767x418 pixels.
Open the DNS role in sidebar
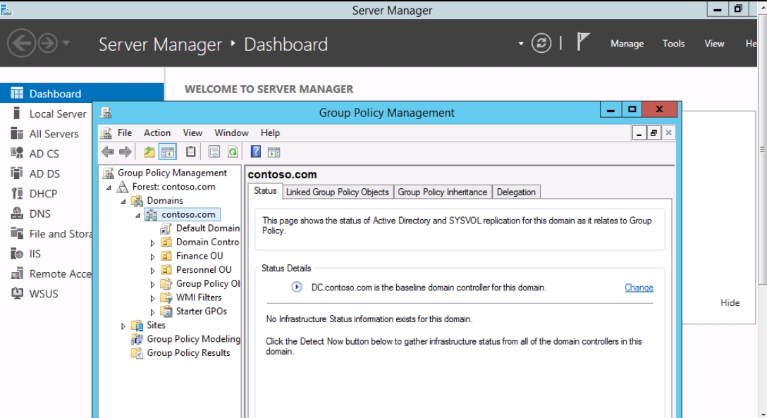coord(39,214)
